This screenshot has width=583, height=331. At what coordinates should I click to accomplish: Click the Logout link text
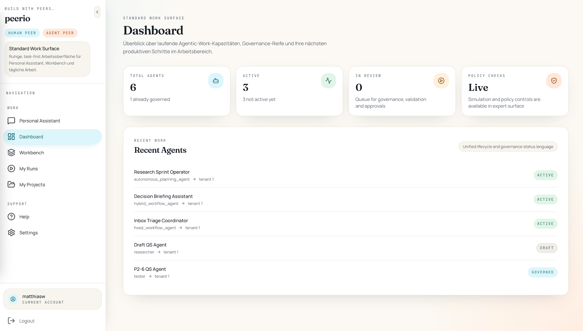tap(27, 321)
